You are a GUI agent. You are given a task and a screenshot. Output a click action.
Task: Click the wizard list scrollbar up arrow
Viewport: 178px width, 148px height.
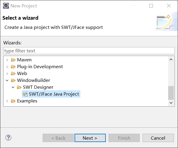coord(171,60)
